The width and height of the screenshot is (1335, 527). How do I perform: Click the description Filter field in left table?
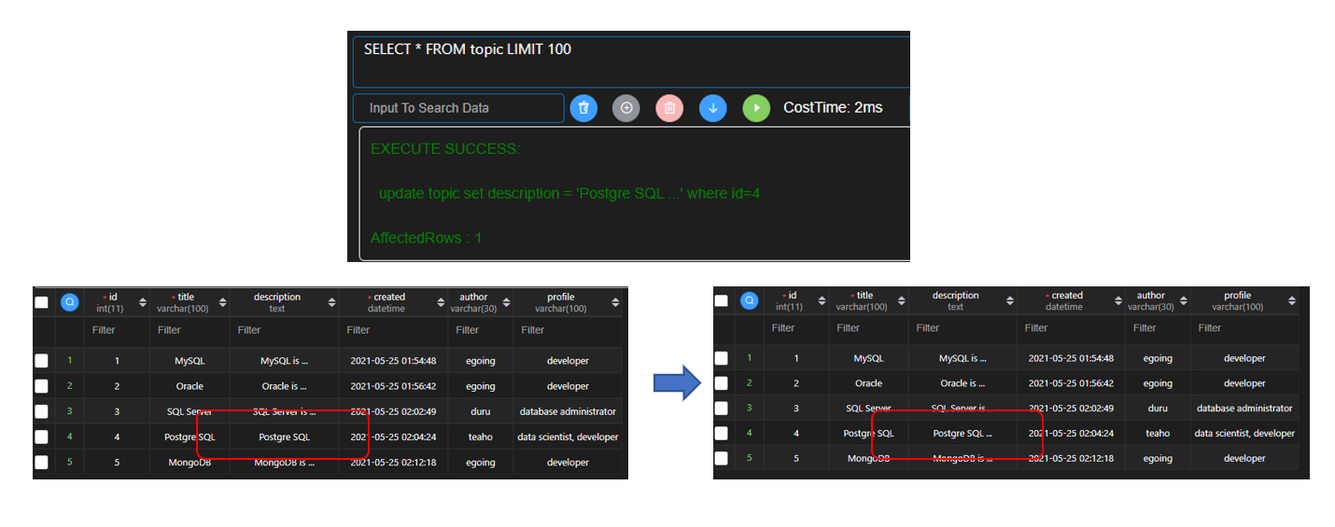point(284,330)
